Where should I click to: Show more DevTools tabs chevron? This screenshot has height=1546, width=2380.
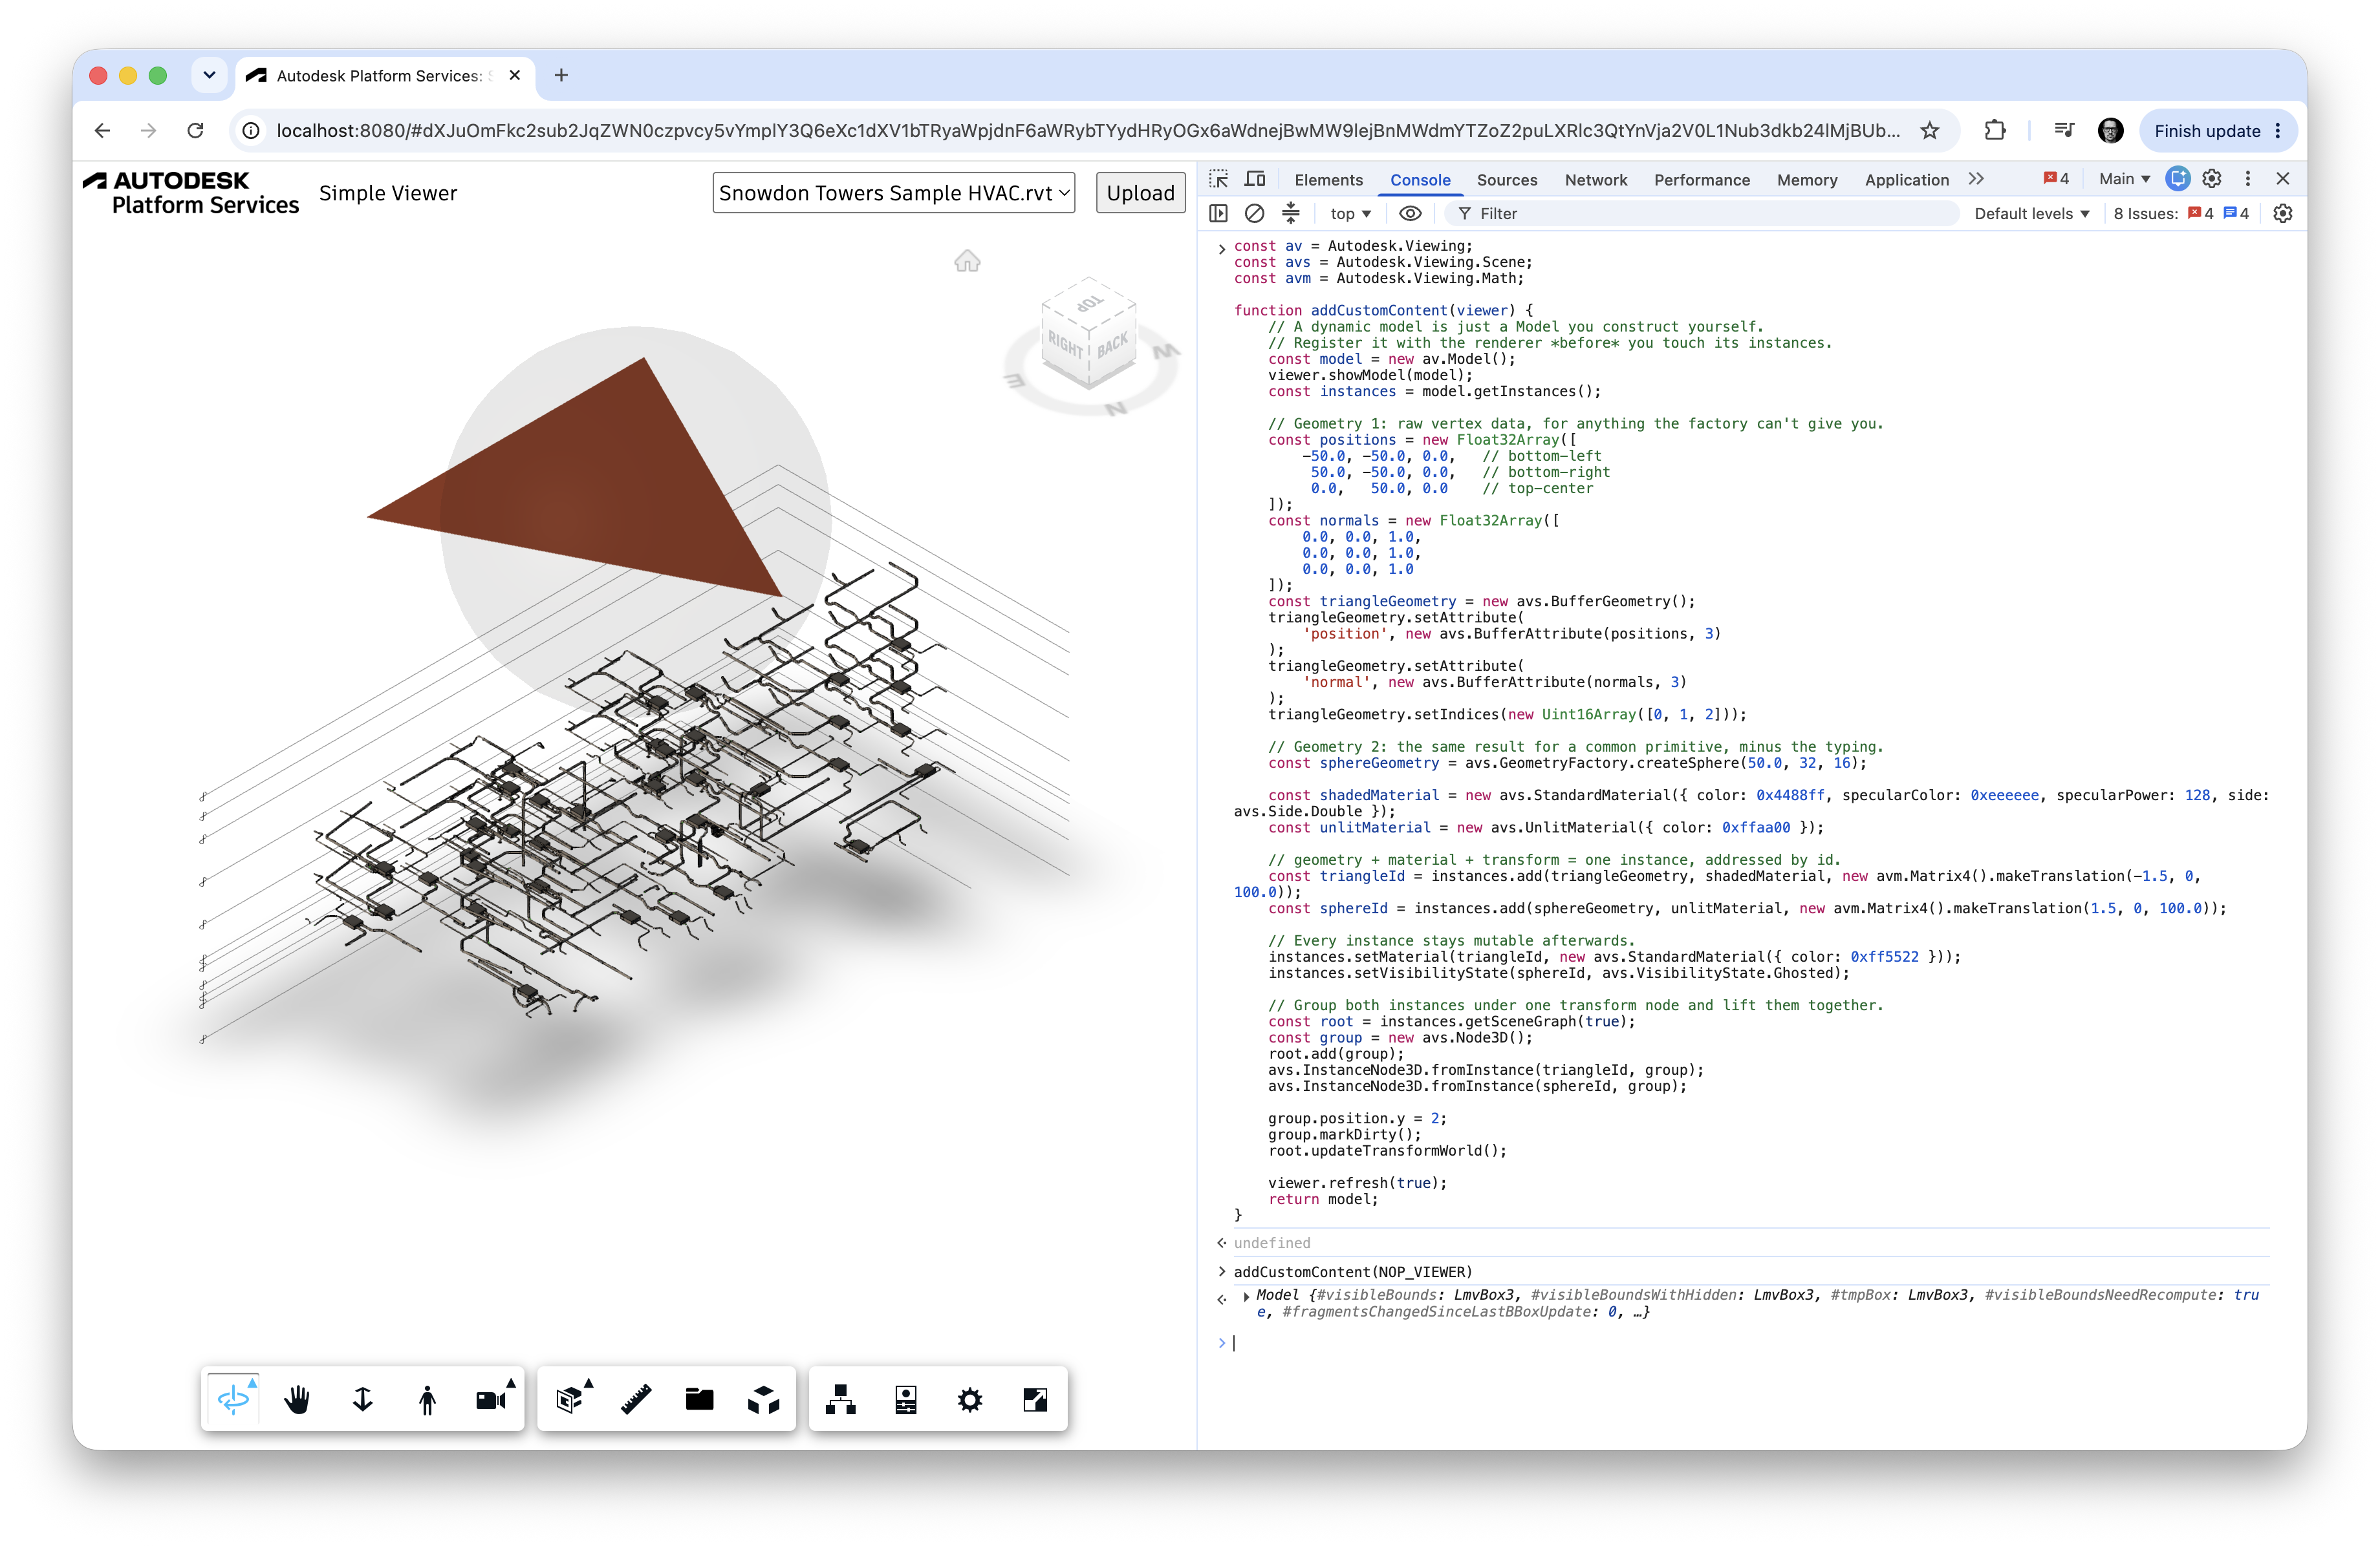pos(1977,179)
